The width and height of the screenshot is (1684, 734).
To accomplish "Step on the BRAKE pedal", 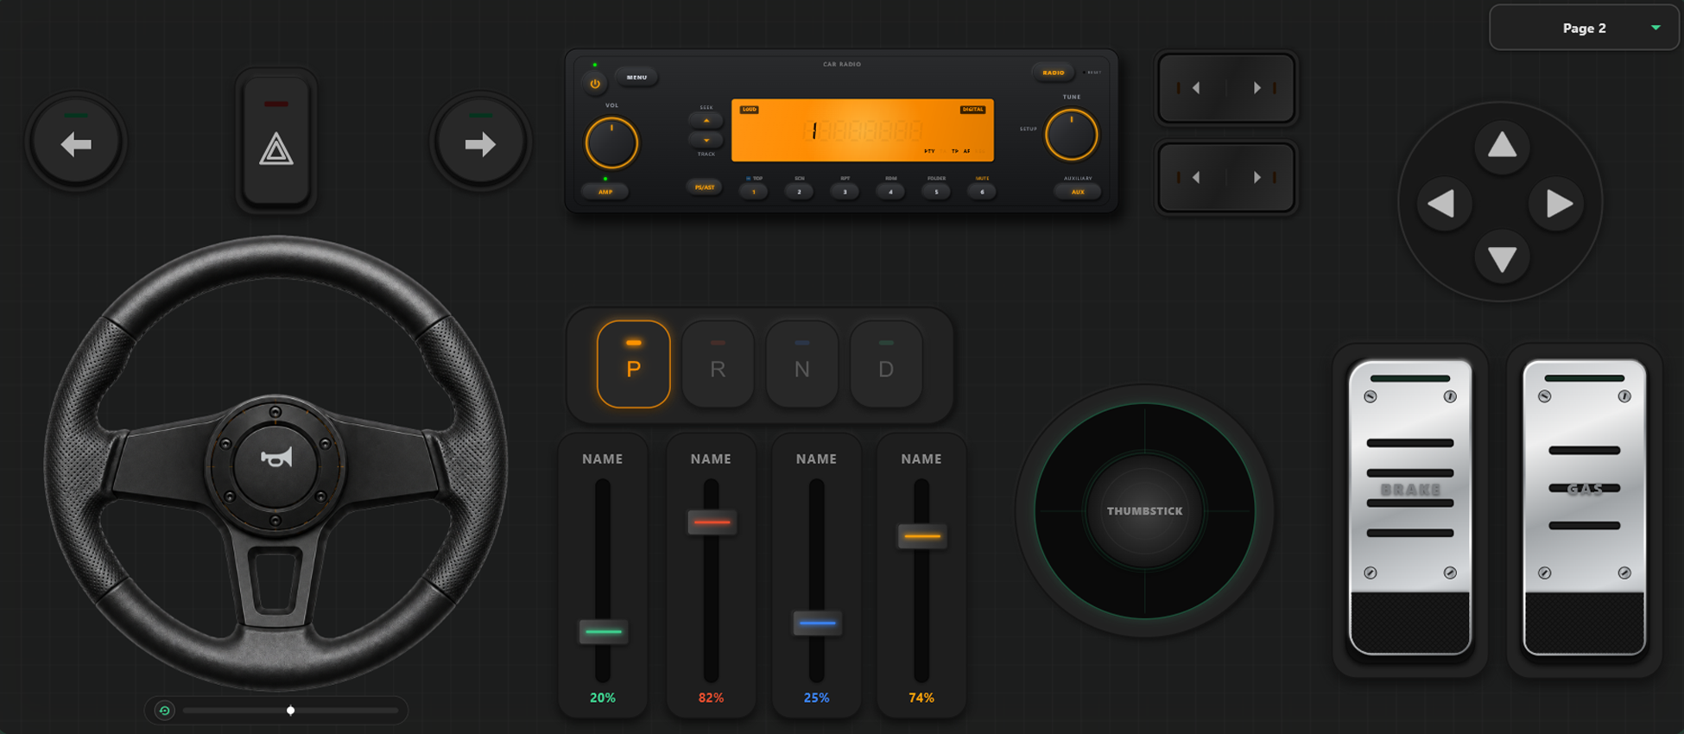I will pos(1410,508).
